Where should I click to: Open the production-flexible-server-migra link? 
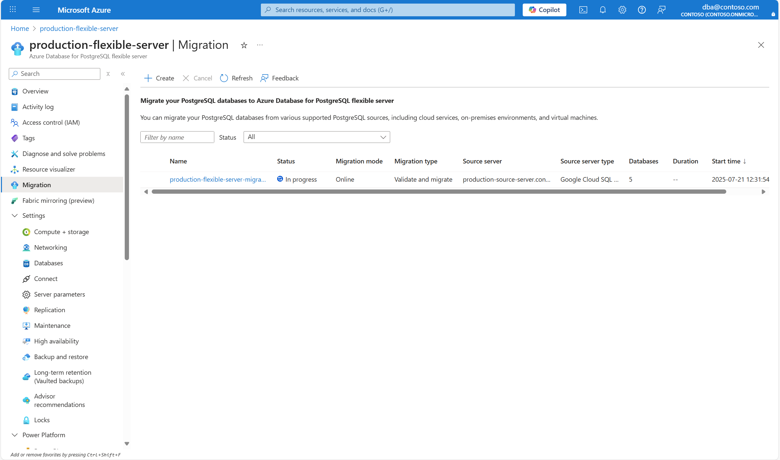(x=218, y=179)
